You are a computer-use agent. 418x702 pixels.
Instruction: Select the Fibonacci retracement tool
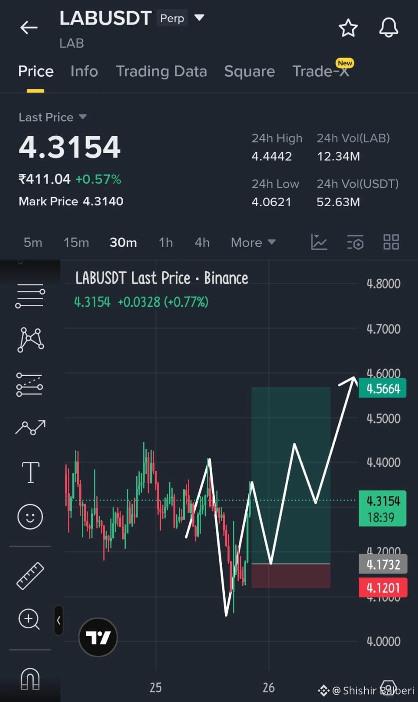[30, 385]
